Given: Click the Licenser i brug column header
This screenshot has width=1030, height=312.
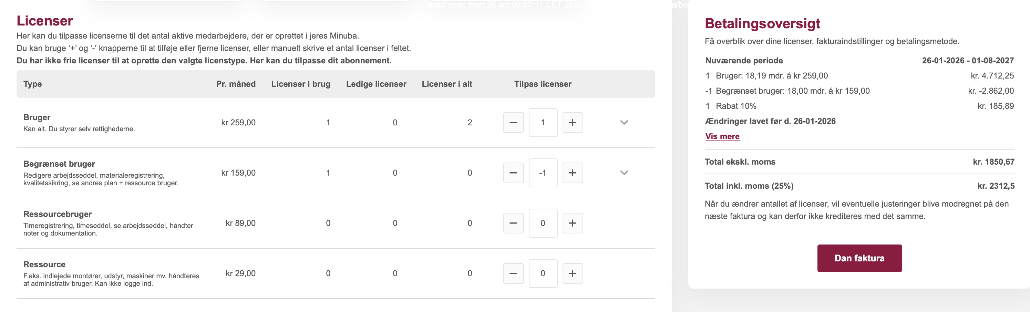Looking at the screenshot, I should point(301,84).
